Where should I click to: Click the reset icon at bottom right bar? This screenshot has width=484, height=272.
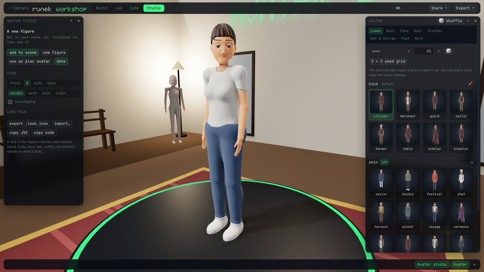point(474,264)
